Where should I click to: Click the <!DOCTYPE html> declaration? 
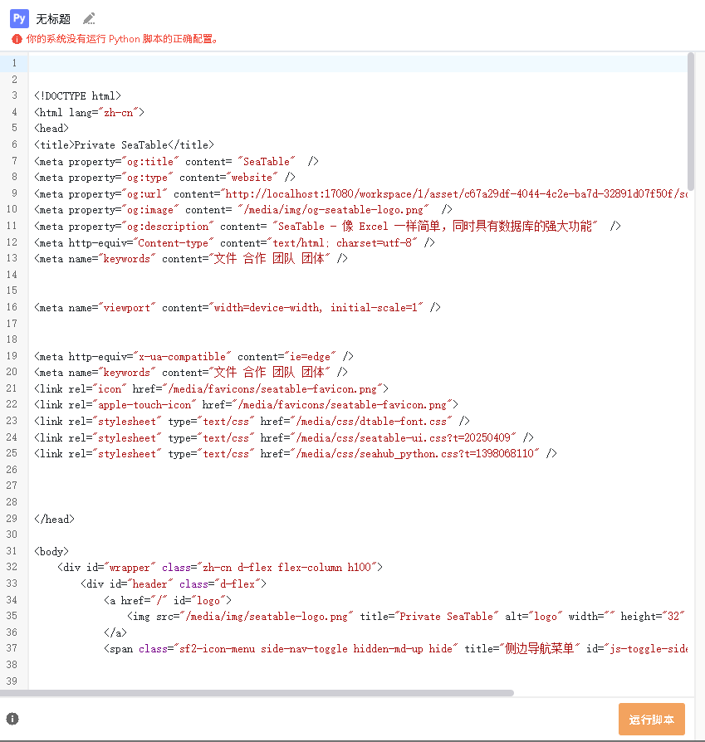click(77, 95)
